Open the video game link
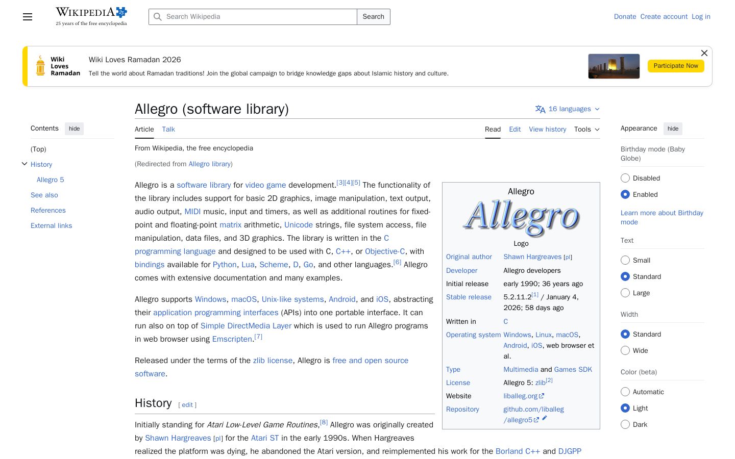This screenshot has width=735, height=459. 265,185
